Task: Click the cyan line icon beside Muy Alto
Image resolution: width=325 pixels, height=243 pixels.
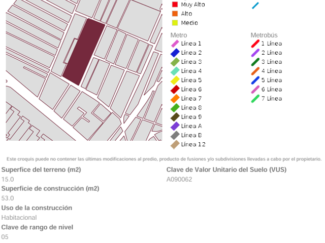Action: (x=255, y=6)
